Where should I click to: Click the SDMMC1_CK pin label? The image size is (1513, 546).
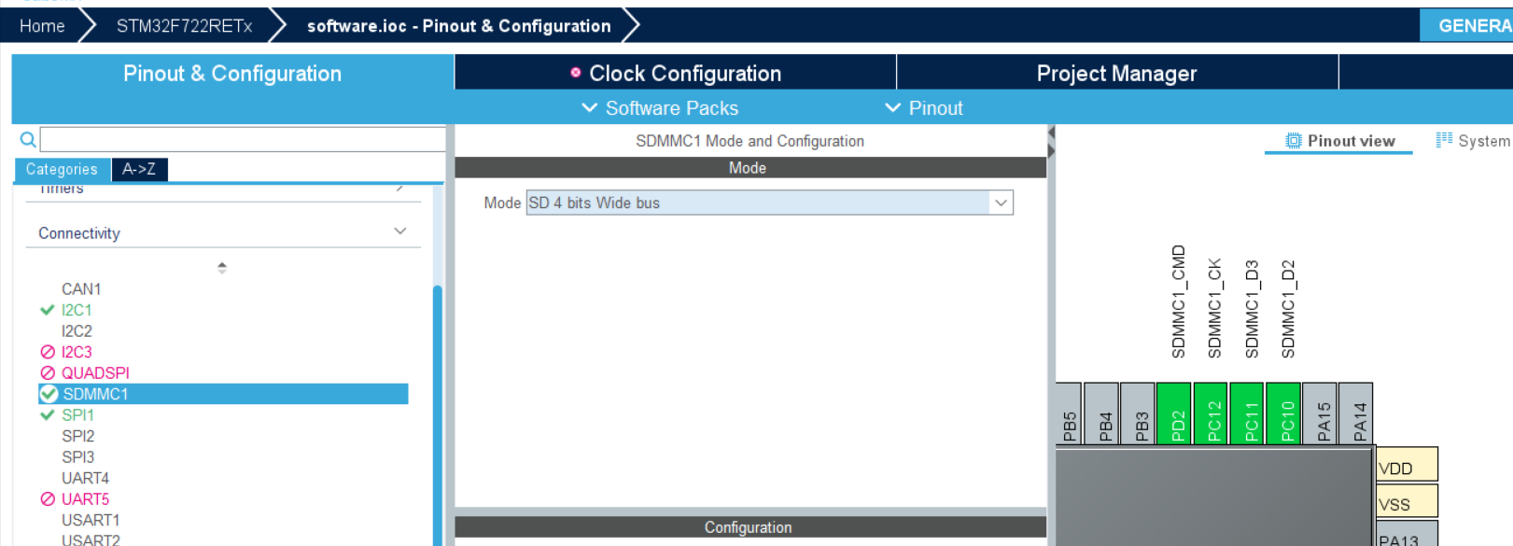coord(1214,308)
